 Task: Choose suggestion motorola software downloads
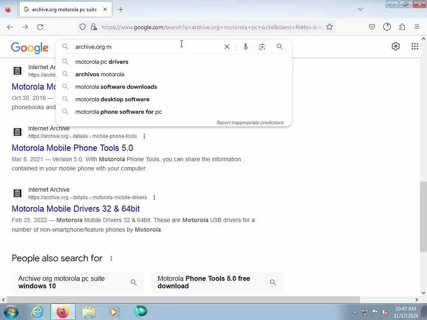tap(173, 87)
